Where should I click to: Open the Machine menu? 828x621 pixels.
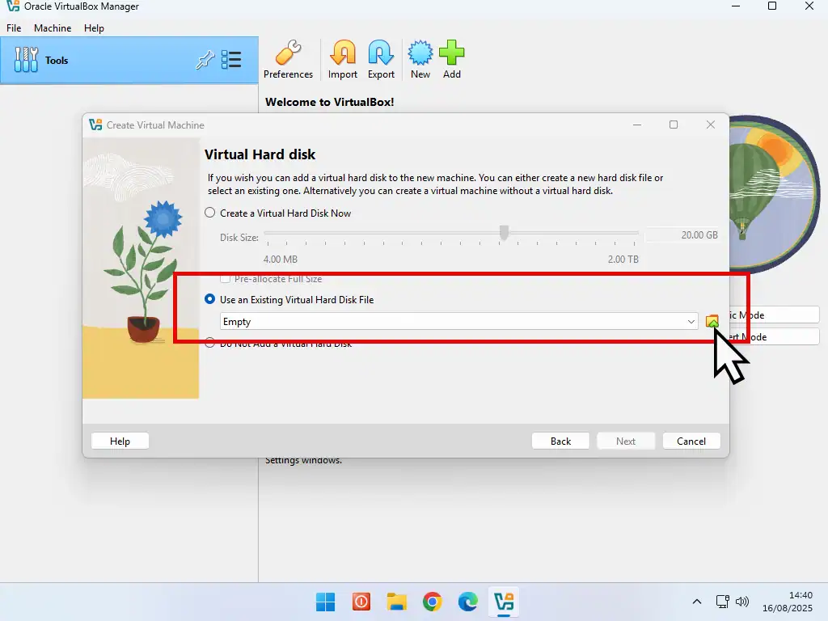[x=53, y=28]
